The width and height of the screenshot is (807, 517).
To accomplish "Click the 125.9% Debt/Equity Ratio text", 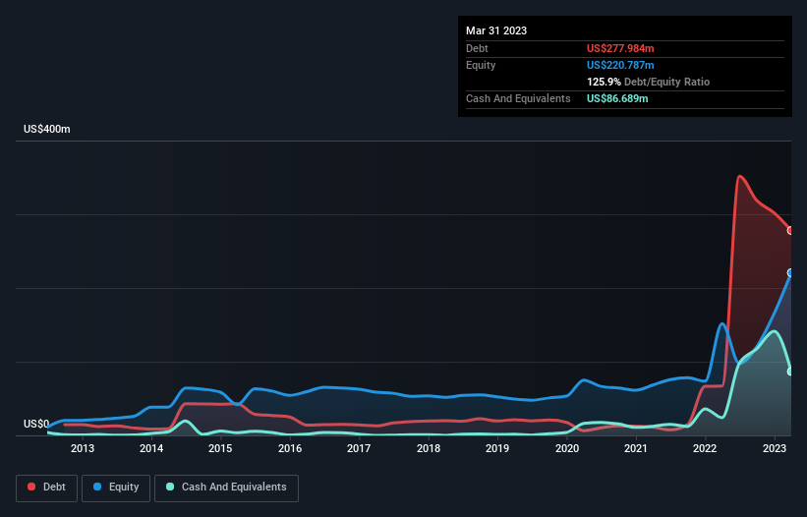I will (x=648, y=82).
